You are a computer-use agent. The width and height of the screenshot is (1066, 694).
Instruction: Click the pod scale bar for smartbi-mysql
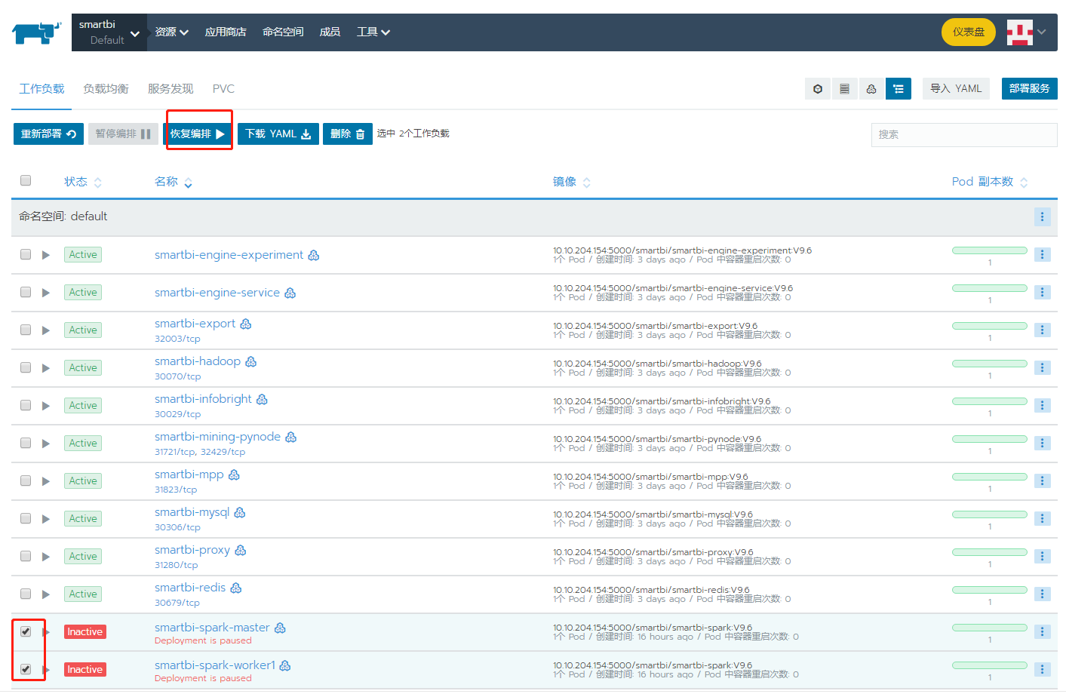[990, 514]
